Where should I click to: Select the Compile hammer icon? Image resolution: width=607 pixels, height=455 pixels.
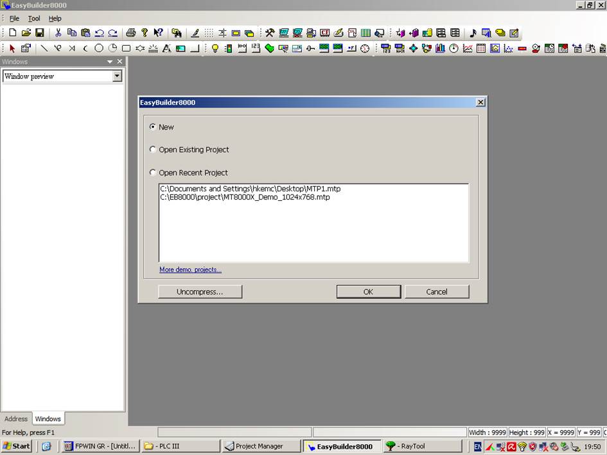[270, 33]
